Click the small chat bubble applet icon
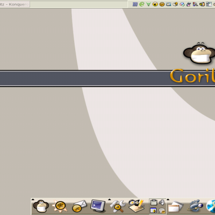Viewport: 215px width, 215px height. point(162,210)
